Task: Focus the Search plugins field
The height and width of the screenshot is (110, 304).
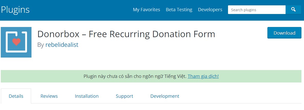Action: pyautogui.click(x=257, y=10)
